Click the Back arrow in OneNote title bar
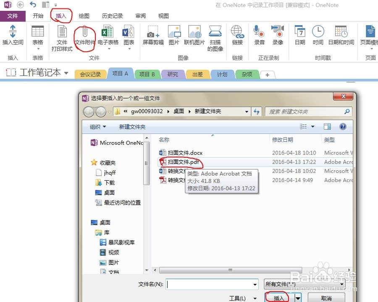 point(20,5)
